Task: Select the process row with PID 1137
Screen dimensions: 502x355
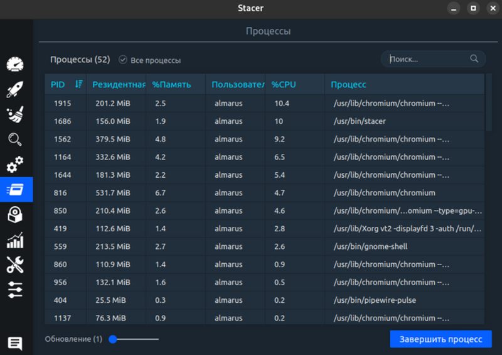Action: coord(264,317)
